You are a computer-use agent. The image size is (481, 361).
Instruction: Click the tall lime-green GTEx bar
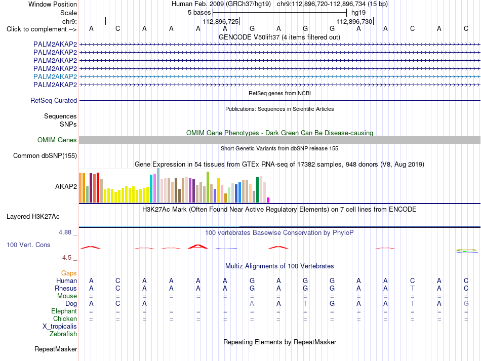[208, 187]
